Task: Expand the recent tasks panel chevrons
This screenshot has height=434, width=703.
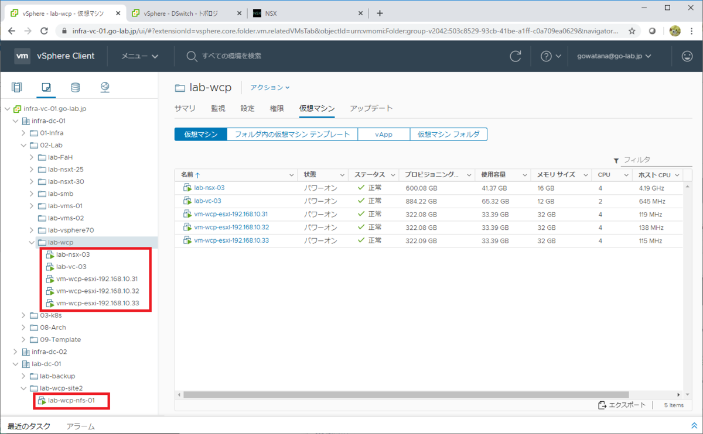Action: pyautogui.click(x=694, y=426)
